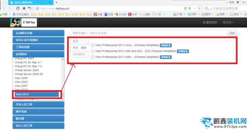Open the 截图 screenshot dropdown
The height and width of the screenshot is (130, 247).
point(222,14)
